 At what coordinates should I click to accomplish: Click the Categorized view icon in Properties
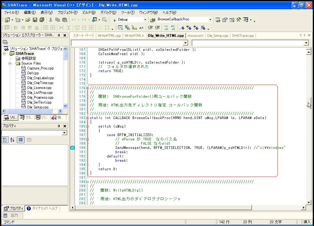(5, 140)
